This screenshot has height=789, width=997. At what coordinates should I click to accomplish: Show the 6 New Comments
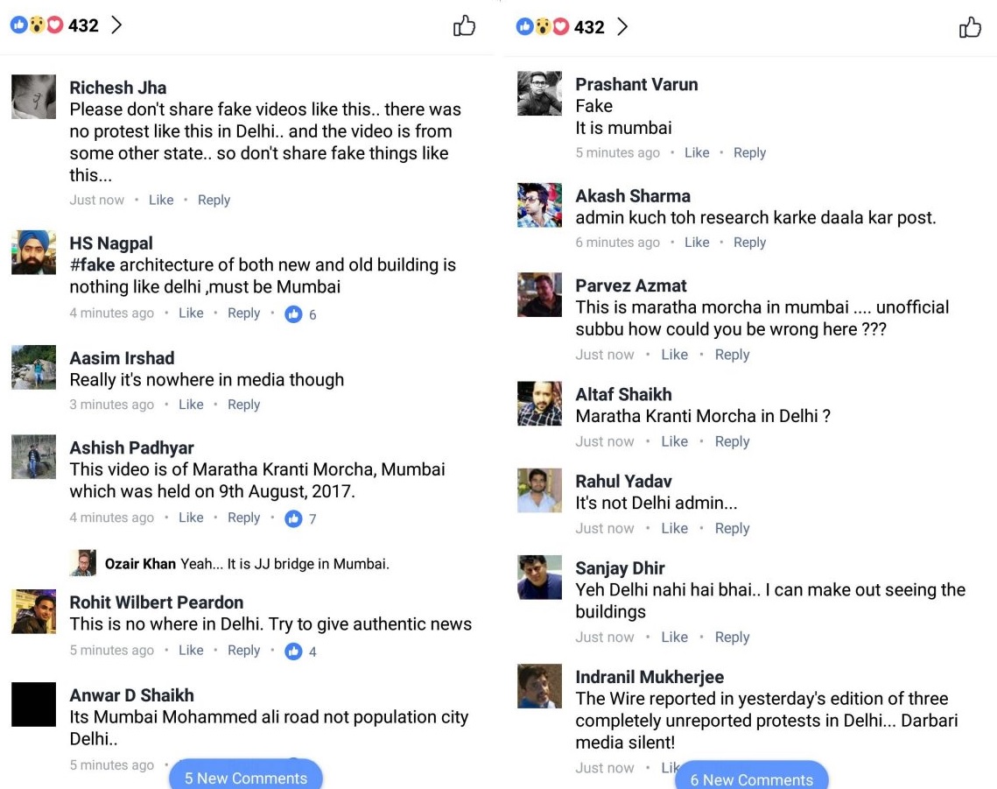coord(751,778)
